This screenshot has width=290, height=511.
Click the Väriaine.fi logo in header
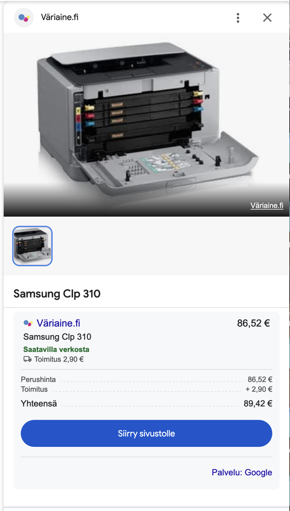pyautogui.click(x=24, y=18)
